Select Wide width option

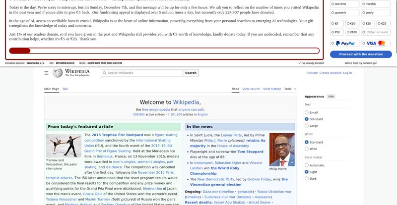pyautogui.click(x=307, y=149)
